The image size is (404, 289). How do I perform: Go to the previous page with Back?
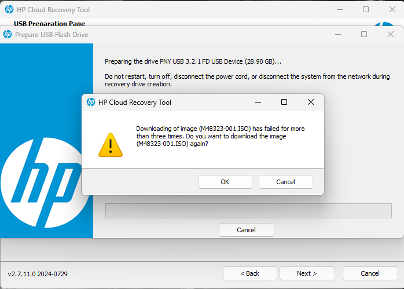(249, 273)
